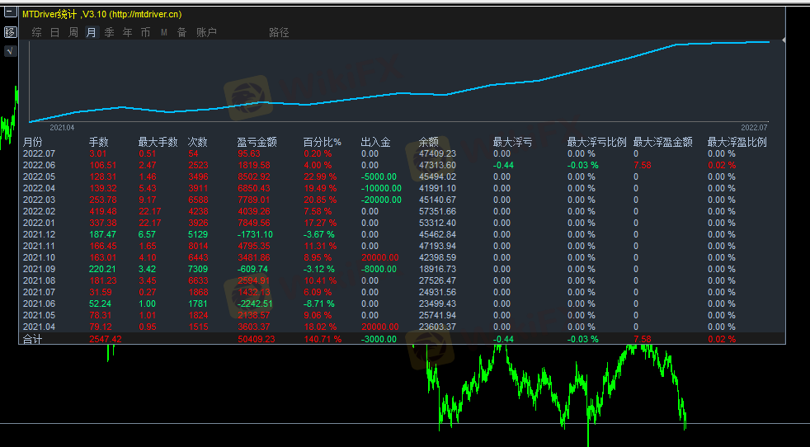
Task: Select the 2022.06 row
Action: click(x=38, y=165)
